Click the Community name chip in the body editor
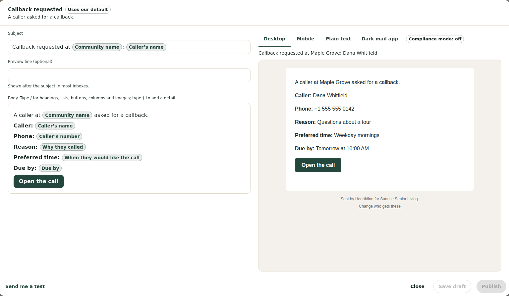This screenshot has width=509, height=296. pos(67,115)
